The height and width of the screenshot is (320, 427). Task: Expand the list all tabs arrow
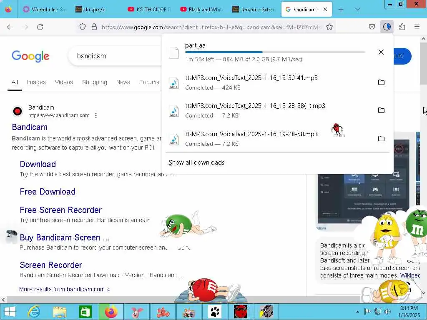(x=358, y=10)
